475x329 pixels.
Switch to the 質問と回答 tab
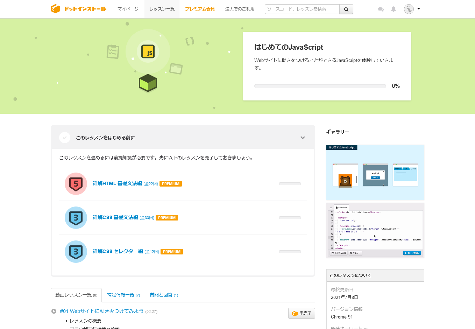163,295
